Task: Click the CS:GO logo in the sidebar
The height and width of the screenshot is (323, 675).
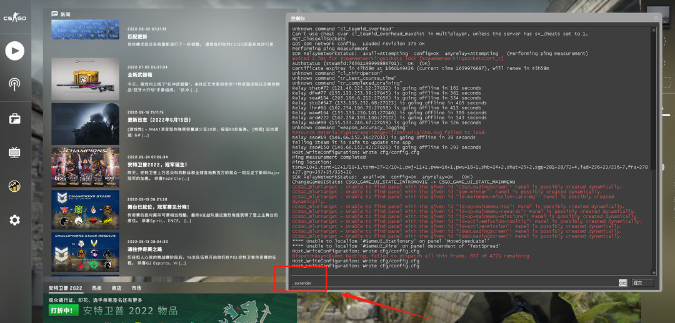Action: point(14,18)
